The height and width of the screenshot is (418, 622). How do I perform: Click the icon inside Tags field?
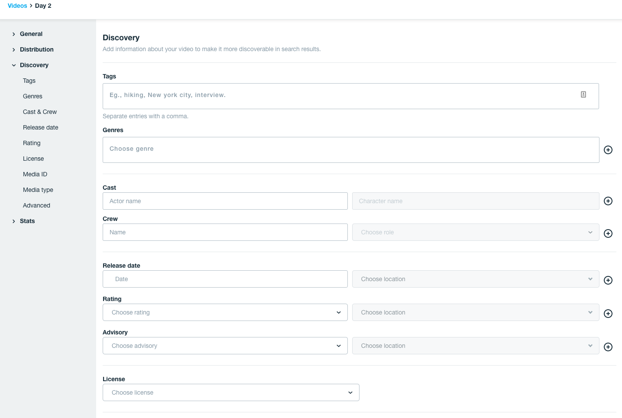[583, 94]
